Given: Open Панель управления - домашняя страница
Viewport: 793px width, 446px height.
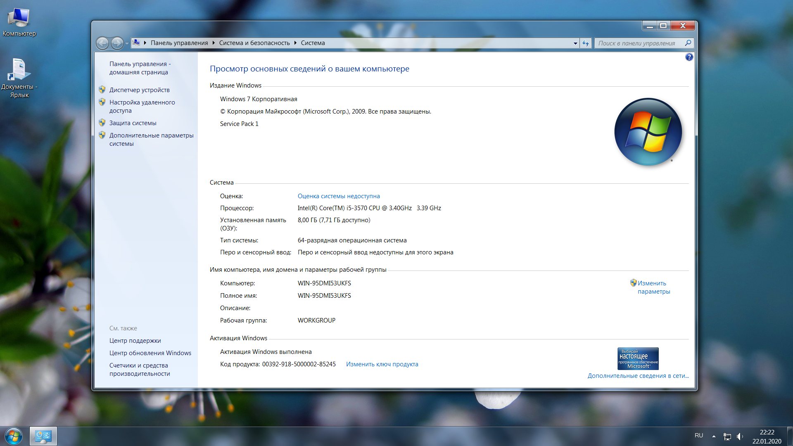Looking at the screenshot, I should click(x=140, y=68).
